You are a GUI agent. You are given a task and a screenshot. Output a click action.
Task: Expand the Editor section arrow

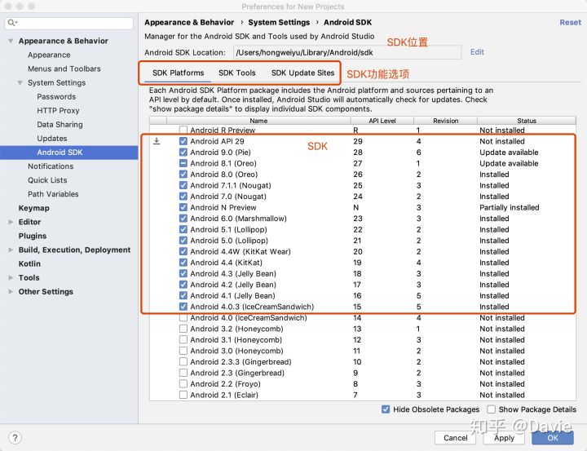(11, 222)
